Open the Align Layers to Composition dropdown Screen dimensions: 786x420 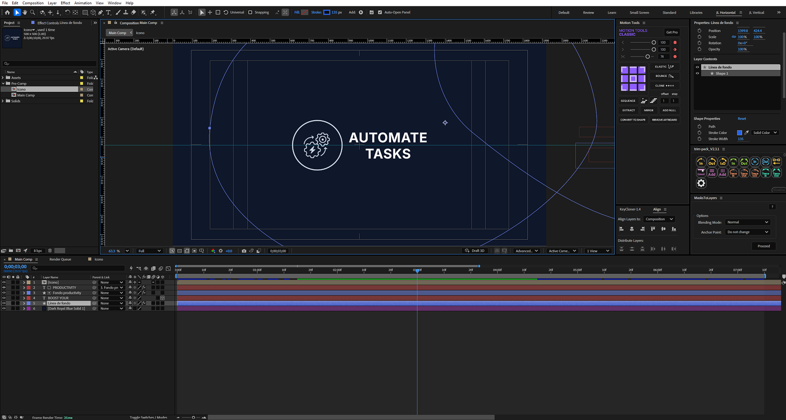click(659, 219)
